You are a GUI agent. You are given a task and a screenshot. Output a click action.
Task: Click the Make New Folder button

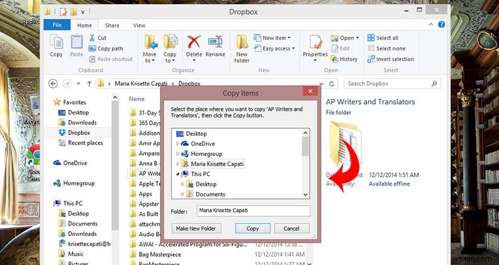(x=196, y=228)
